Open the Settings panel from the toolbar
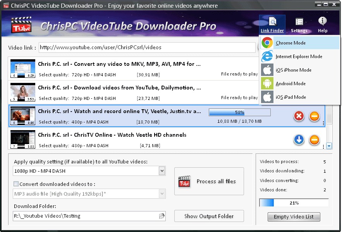The width and height of the screenshot is (342, 232). coord(299,24)
